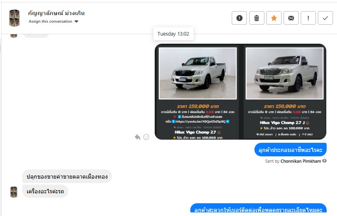The image size is (337, 216).
Task: Click the Chonnikan Pimkham sender name
Action: (x=300, y=161)
